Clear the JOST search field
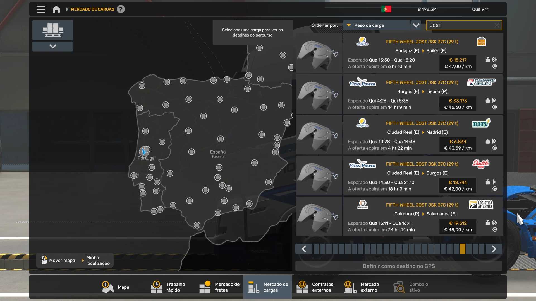The image size is (536, 301). point(497,25)
